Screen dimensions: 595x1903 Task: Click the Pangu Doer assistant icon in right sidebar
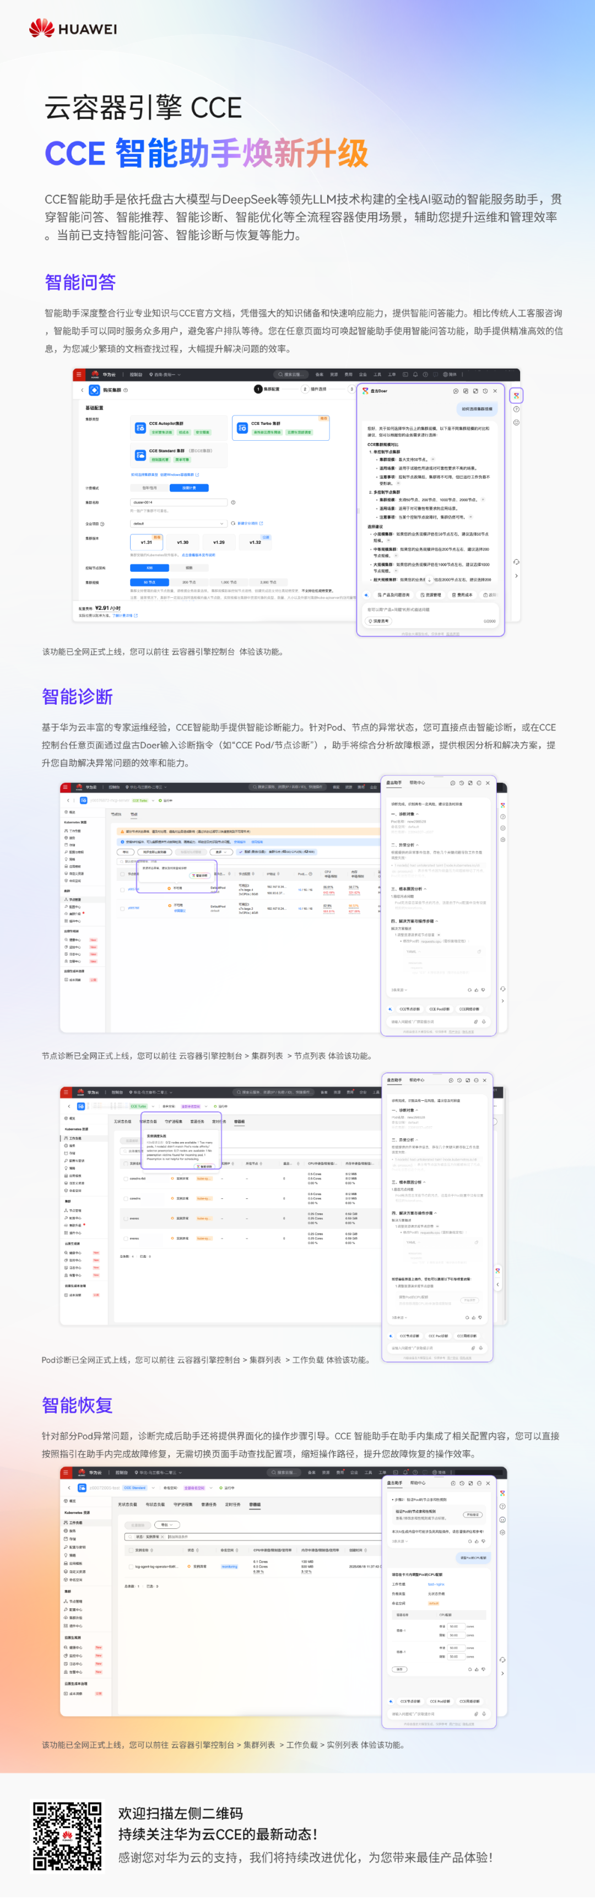click(516, 395)
